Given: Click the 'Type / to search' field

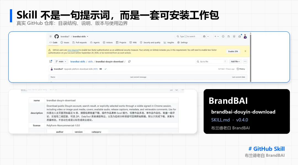Looking at the screenshot, I should tap(188, 36).
